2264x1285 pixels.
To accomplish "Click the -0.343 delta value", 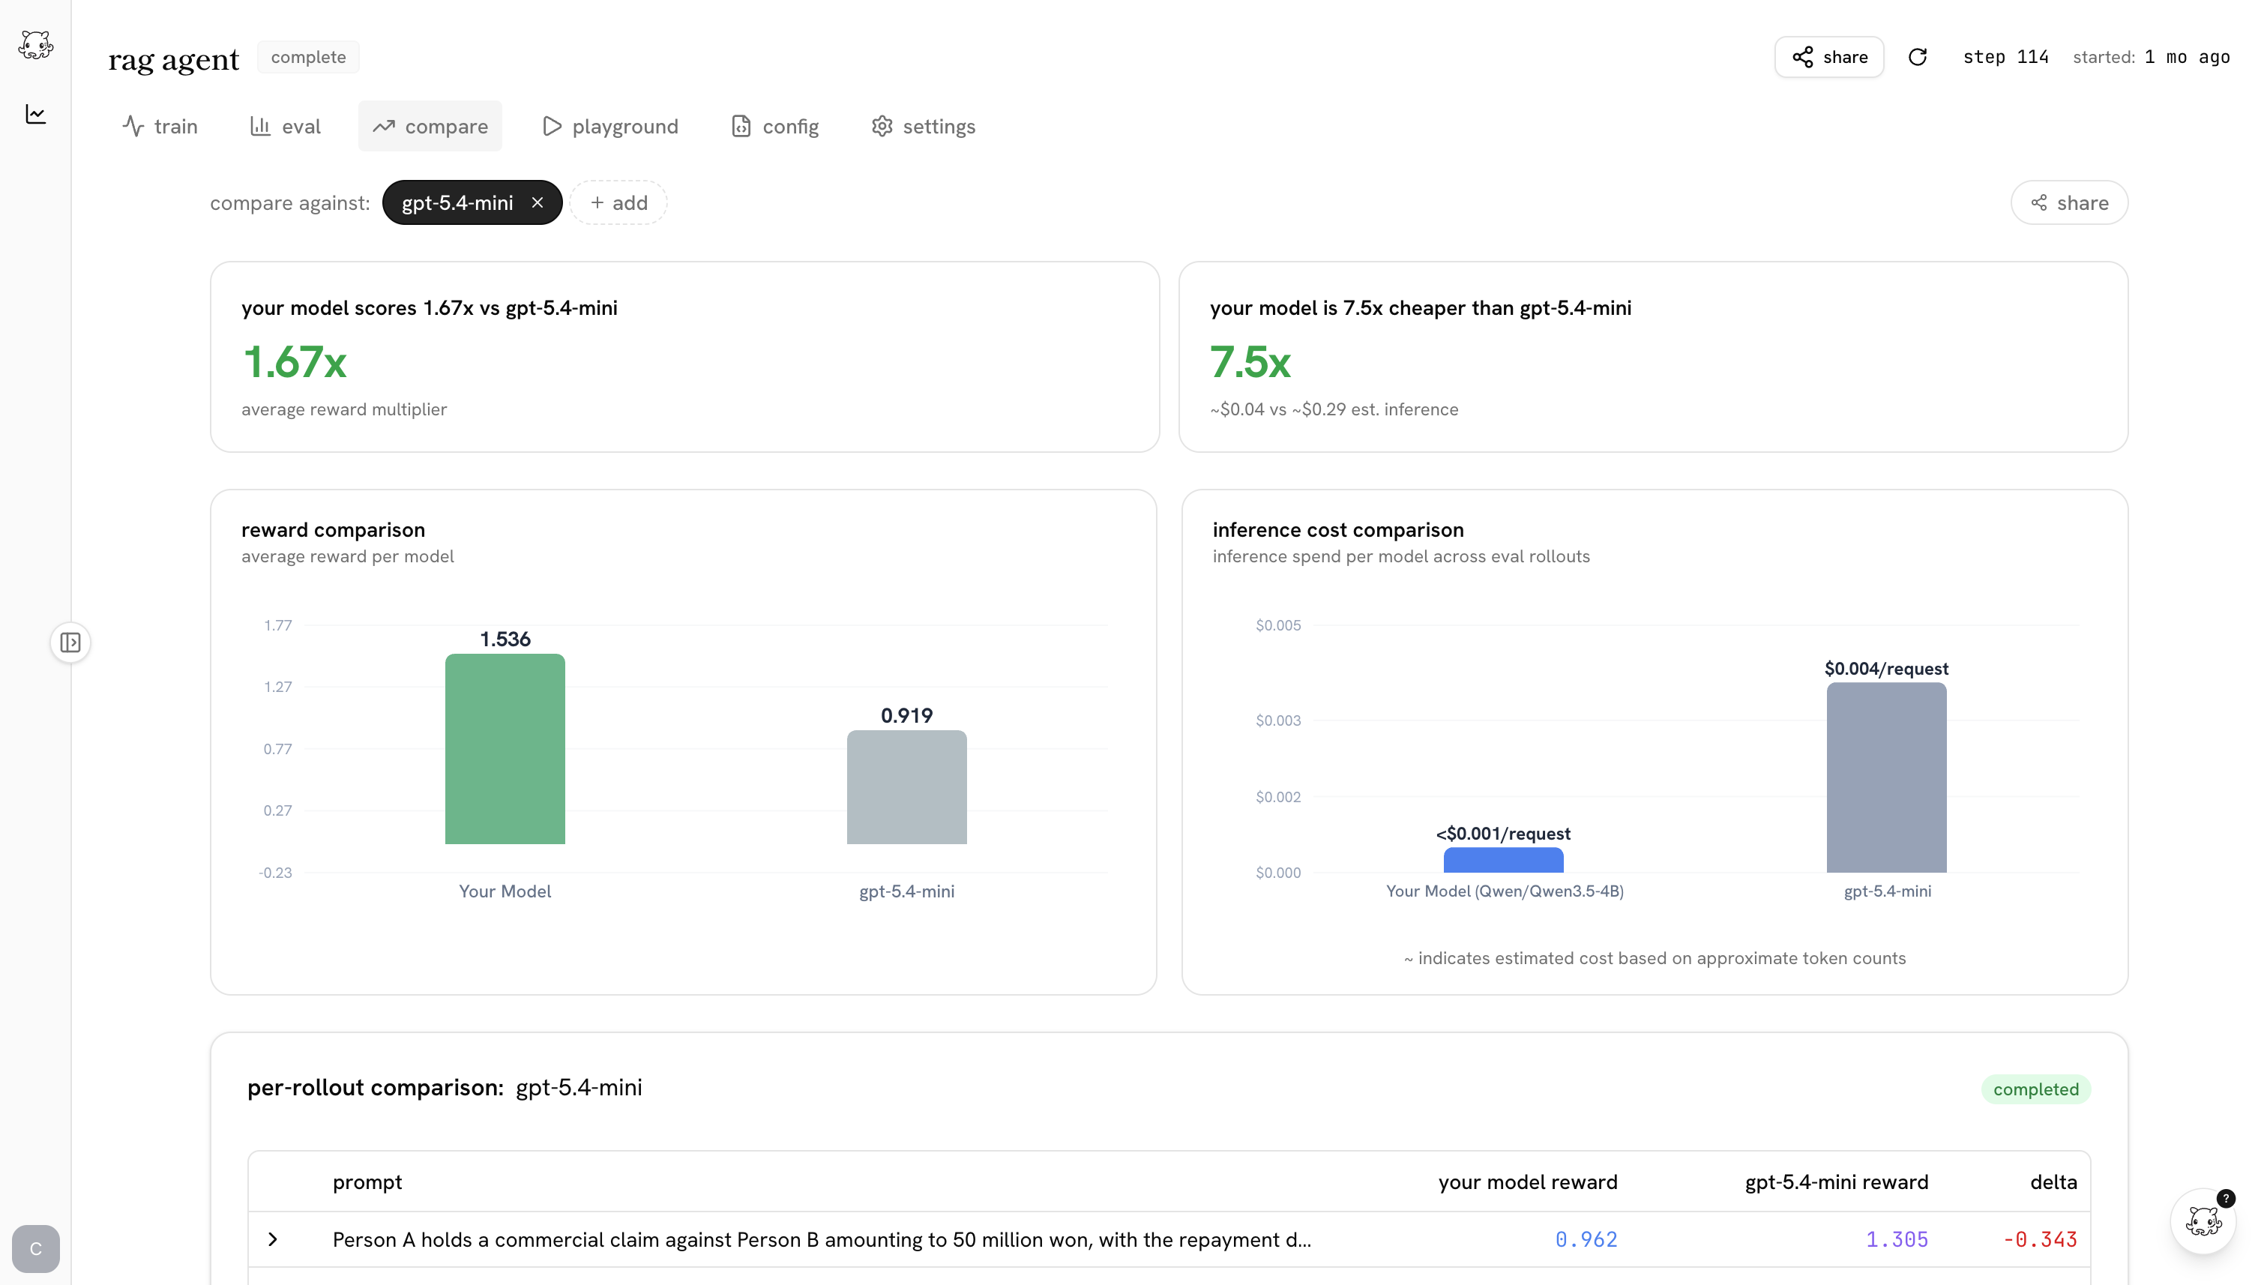I will click(x=2040, y=1239).
